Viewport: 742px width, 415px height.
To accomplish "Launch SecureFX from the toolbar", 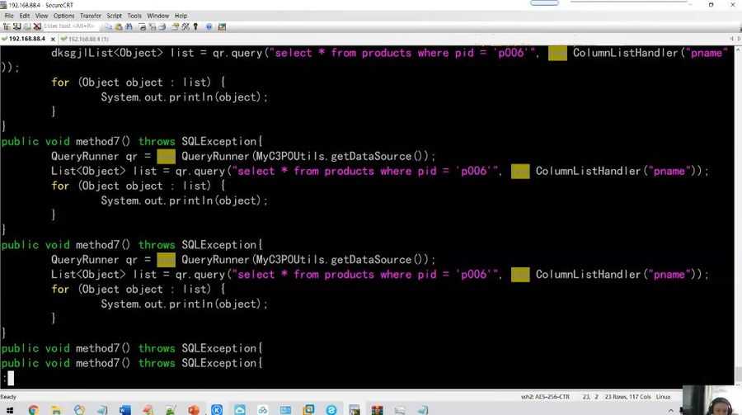I will [x=222, y=27].
